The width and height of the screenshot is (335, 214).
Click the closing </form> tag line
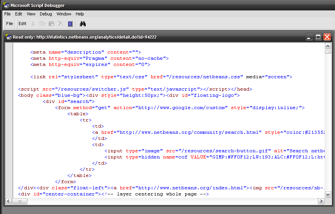65,182
